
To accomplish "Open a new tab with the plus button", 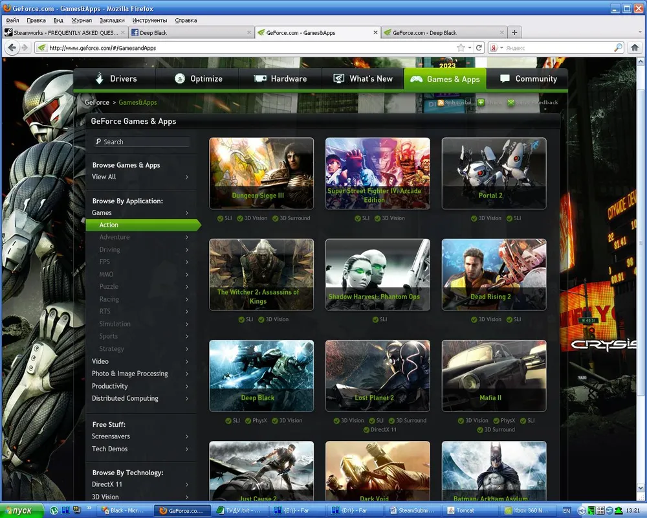I will 514,32.
